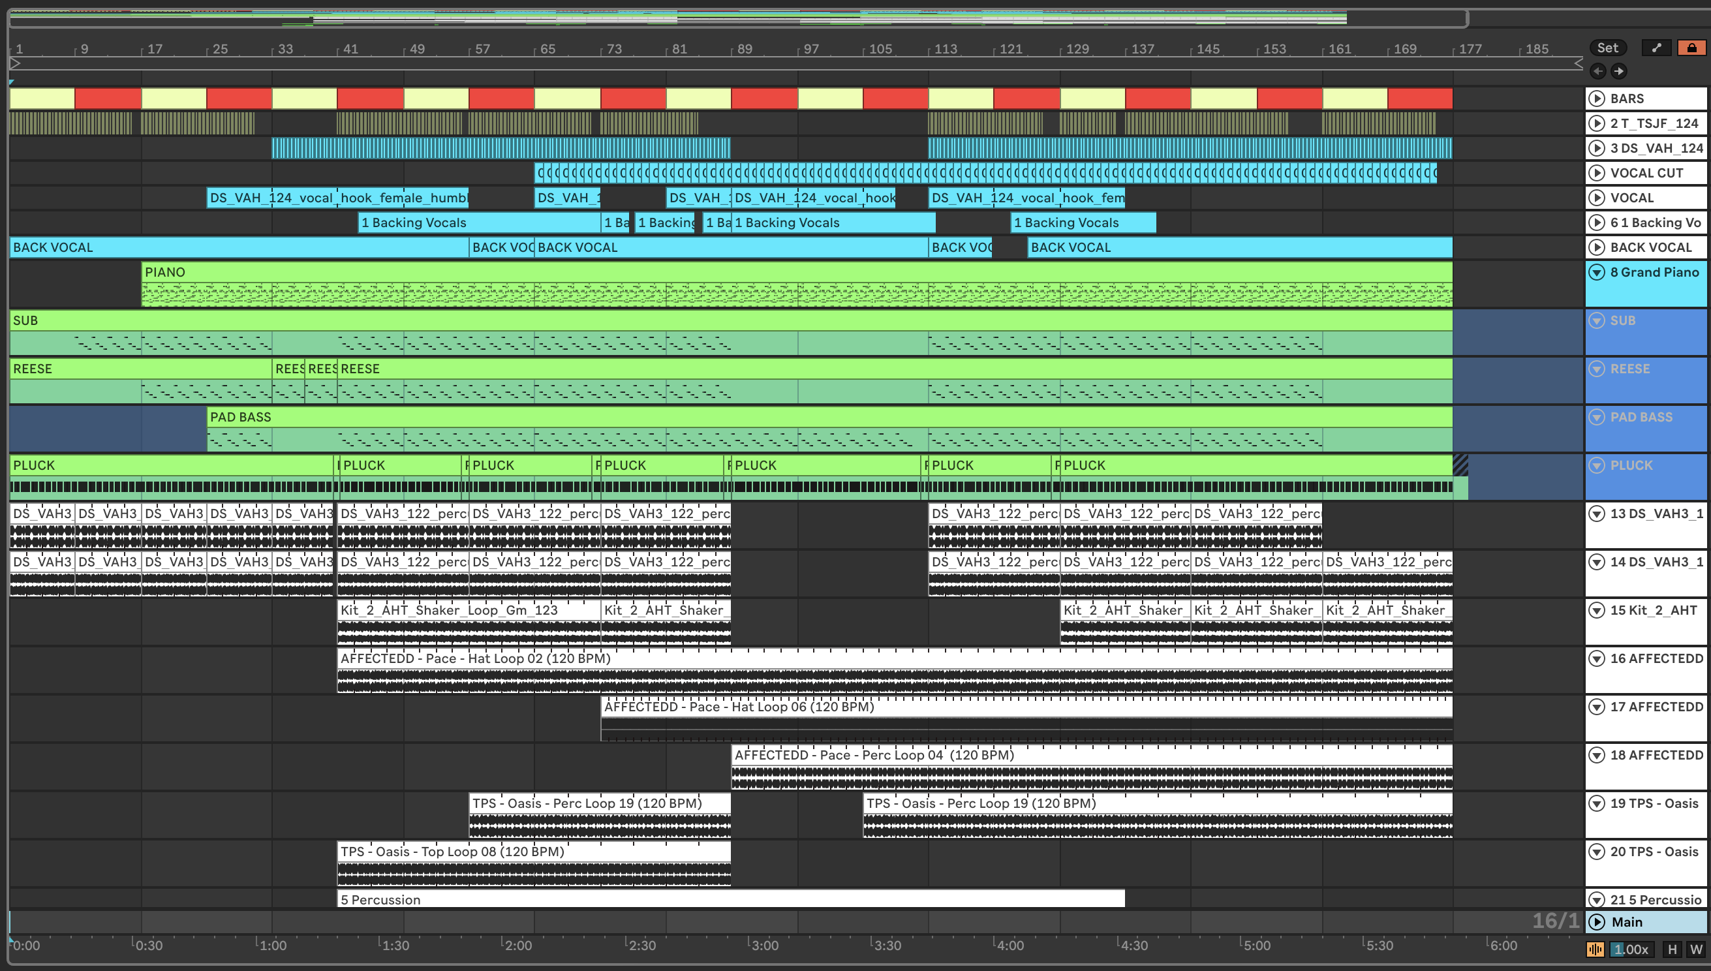Toggle automation mode button

tap(1656, 48)
